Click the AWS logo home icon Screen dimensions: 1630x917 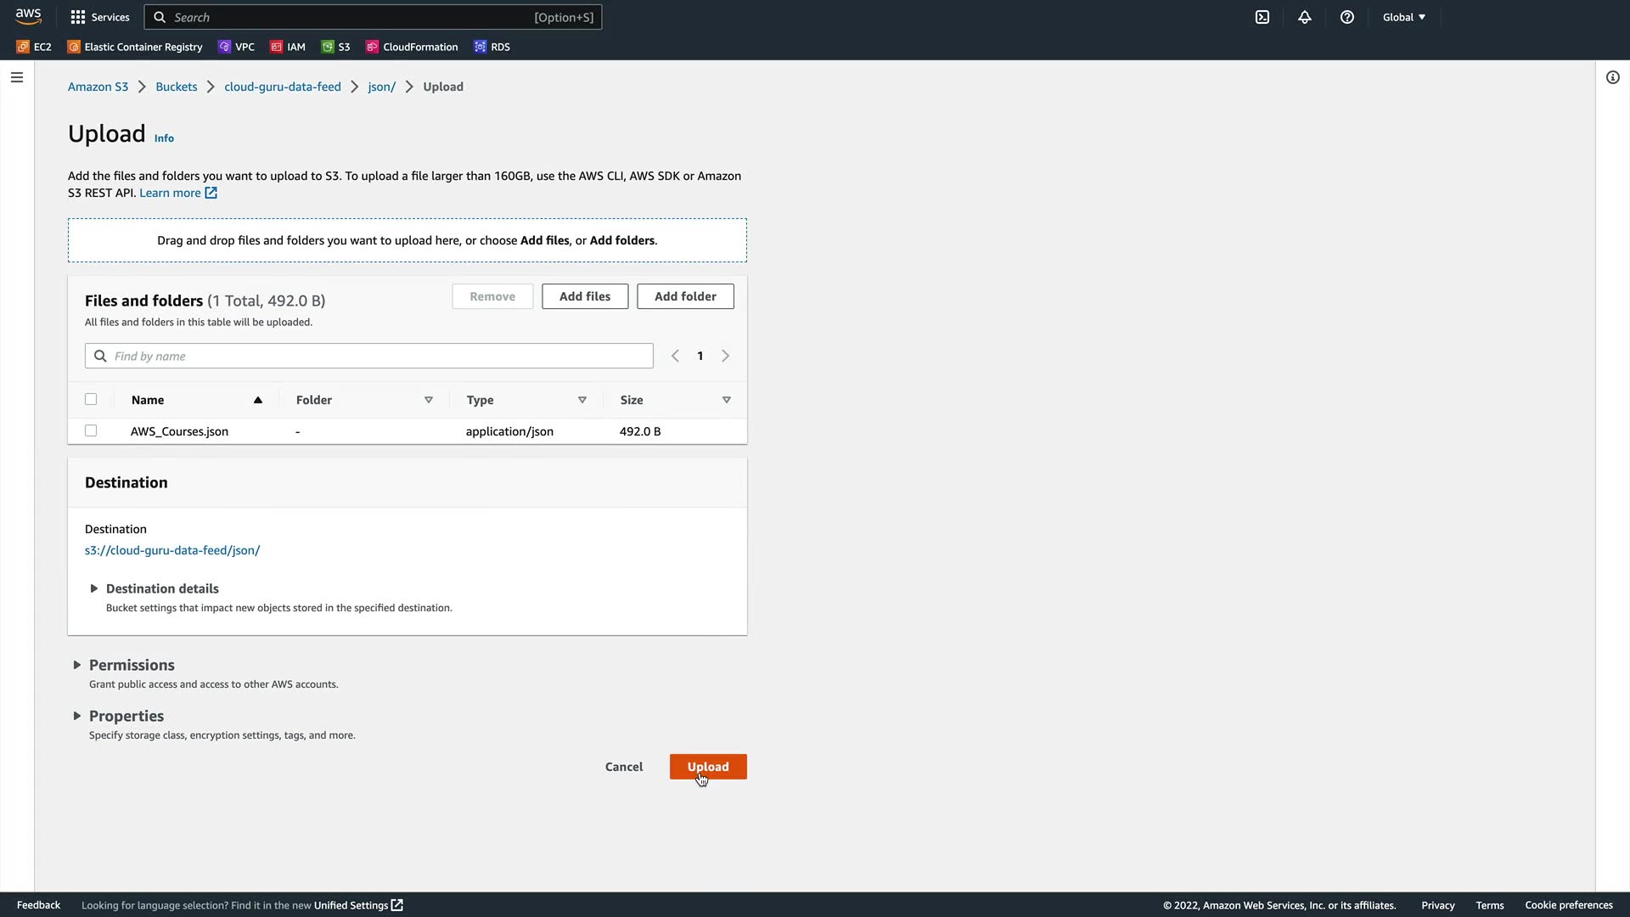click(28, 16)
